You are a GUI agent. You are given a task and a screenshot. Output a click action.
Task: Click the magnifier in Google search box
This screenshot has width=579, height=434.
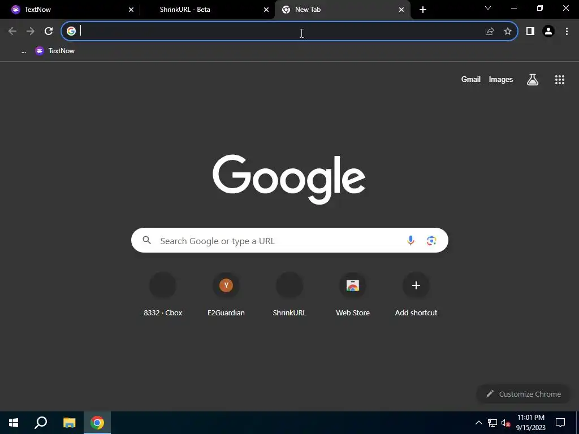147,240
